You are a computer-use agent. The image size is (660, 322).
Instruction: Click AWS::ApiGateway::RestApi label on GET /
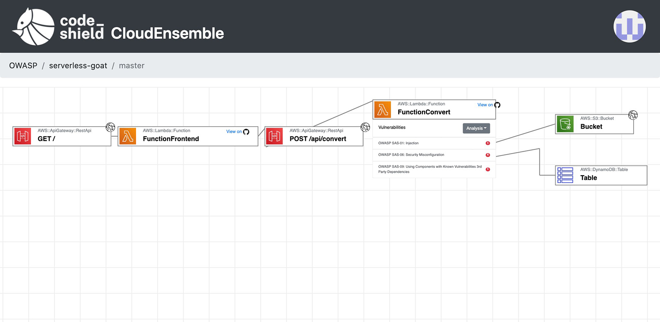tap(64, 131)
